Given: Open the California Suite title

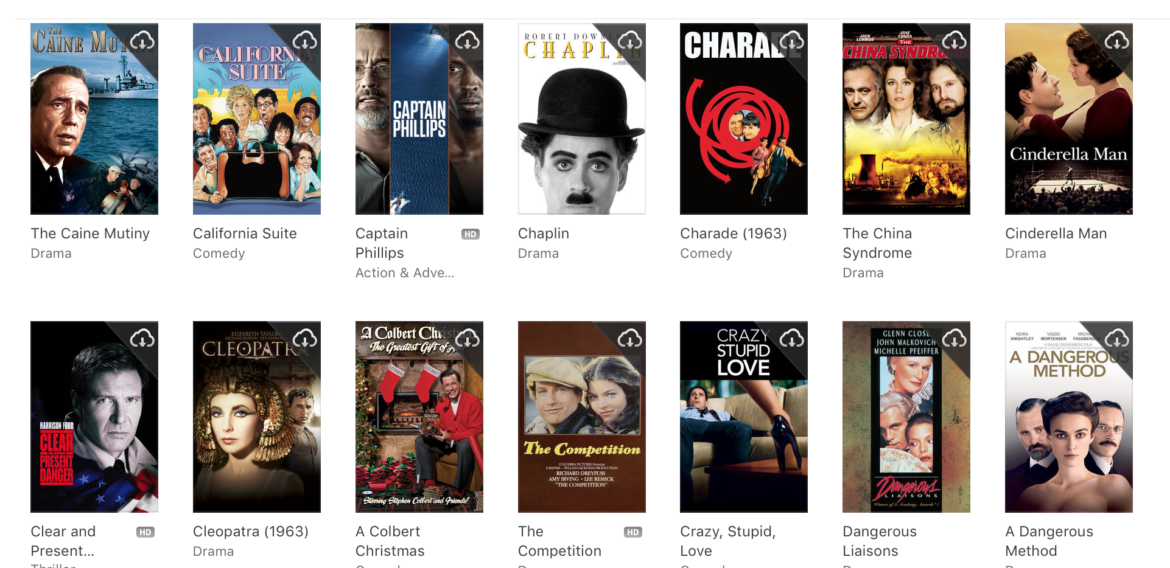Looking at the screenshot, I should point(245,234).
